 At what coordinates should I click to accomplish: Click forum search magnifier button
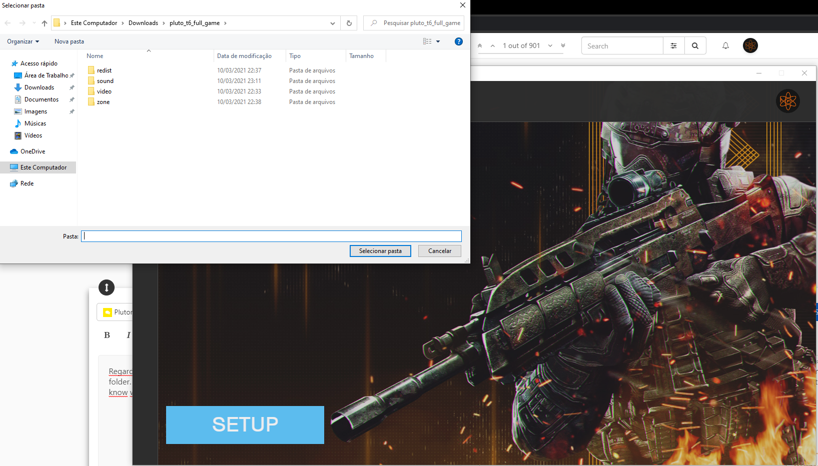(x=695, y=45)
